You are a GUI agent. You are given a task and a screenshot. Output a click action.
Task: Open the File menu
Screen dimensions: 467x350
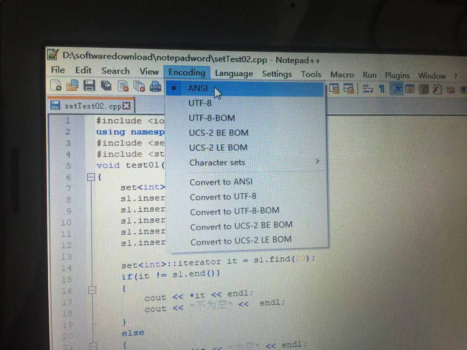coord(58,70)
